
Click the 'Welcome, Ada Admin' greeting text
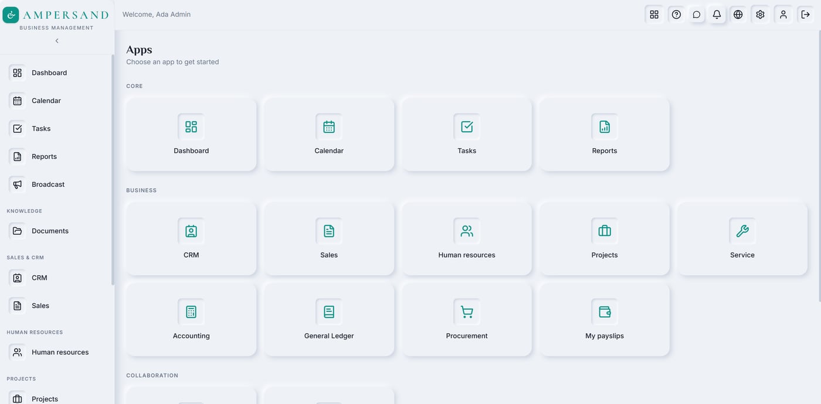tap(157, 15)
